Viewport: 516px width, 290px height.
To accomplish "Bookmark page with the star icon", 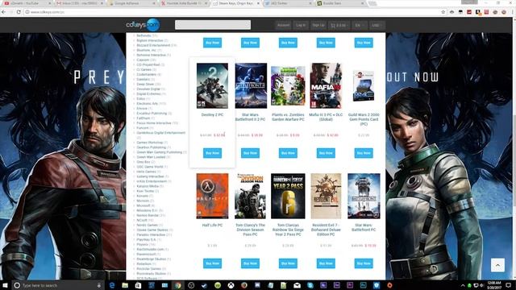I will pos(443,12).
